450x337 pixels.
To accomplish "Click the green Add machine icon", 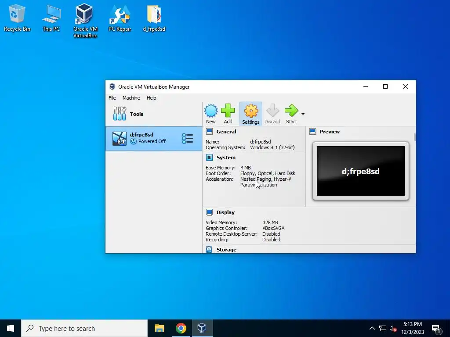I will pyautogui.click(x=228, y=114).
